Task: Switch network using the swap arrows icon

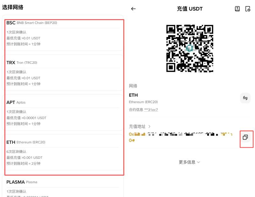Action: click(x=245, y=98)
